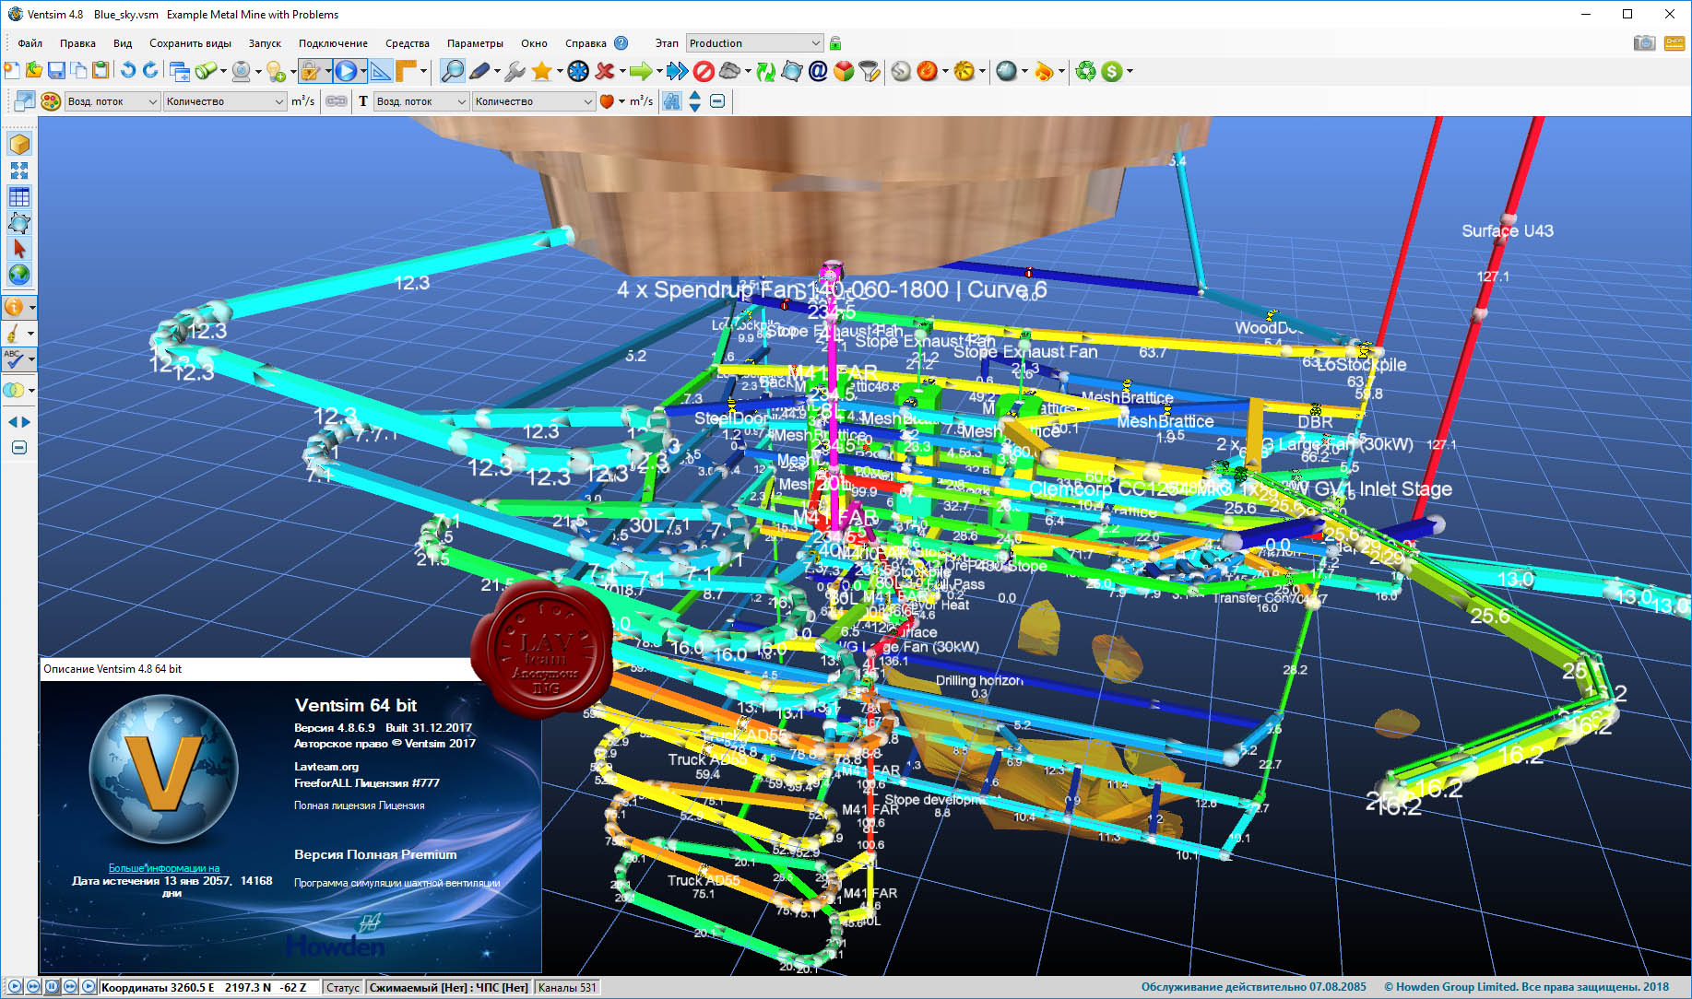1692x999 pixels.
Task: Click the New file icon
Action: click(x=12, y=71)
